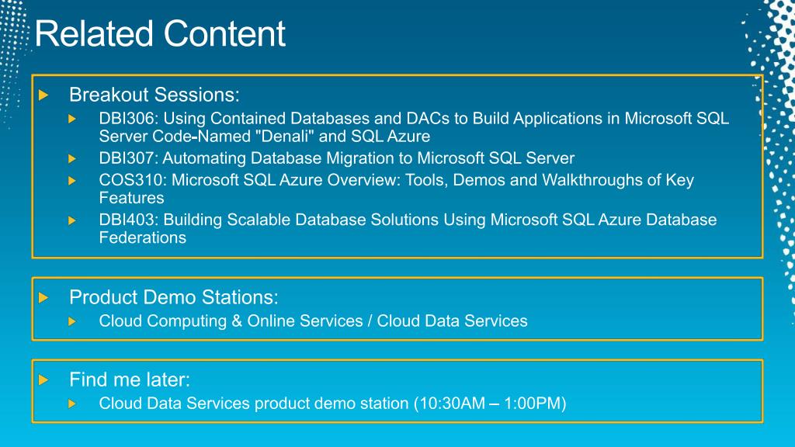Click the arrow bullet next to DBI307
This screenshot has width=795, height=447.
[x=72, y=158]
